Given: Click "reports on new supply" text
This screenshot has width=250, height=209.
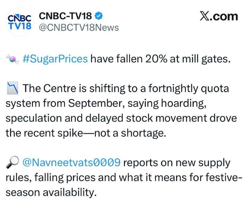Looking at the screenshot, I should click(x=177, y=163).
